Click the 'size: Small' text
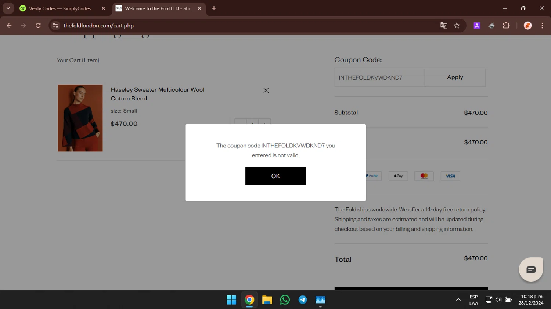551x309 pixels. 124,111
